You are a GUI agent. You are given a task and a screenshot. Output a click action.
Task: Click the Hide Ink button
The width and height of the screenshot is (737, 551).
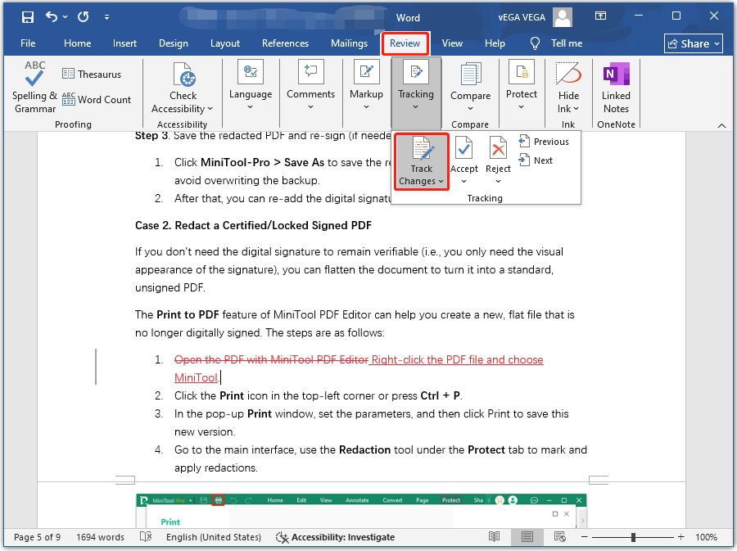(x=568, y=88)
